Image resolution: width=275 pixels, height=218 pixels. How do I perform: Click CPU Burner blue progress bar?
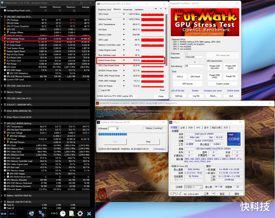pos(113,134)
